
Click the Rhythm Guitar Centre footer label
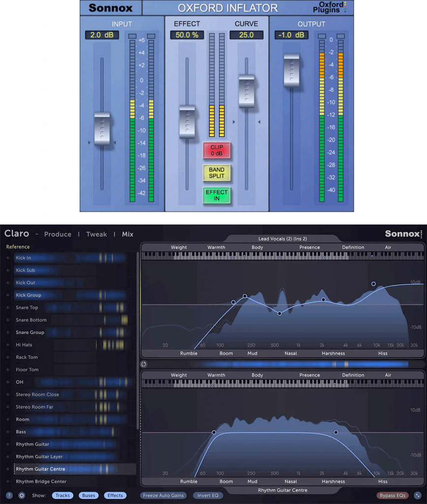(282, 490)
